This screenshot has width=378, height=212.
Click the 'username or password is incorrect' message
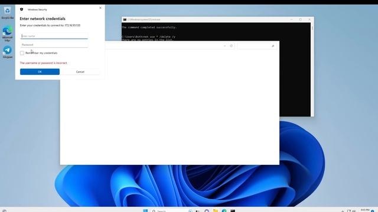tap(44, 63)
